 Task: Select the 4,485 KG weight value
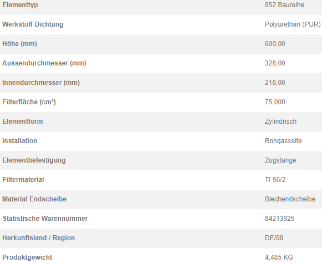pyautogui.click(x=279, y=257)
